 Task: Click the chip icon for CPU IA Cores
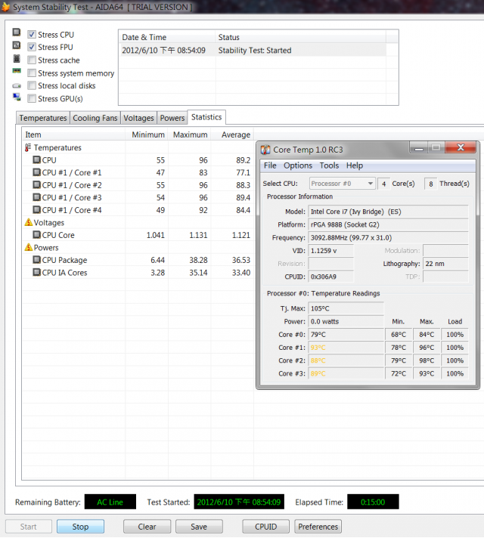36,272
